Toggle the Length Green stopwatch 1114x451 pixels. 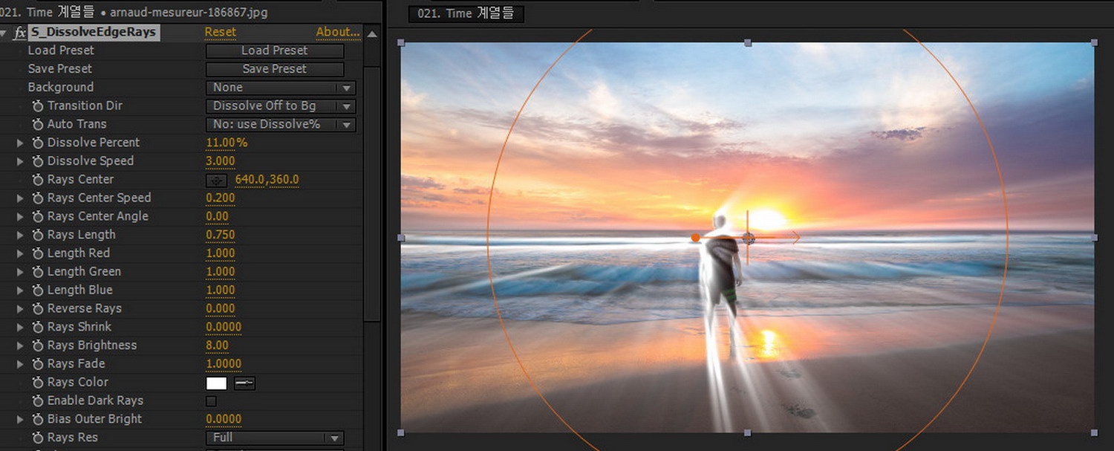pos(37,272)
